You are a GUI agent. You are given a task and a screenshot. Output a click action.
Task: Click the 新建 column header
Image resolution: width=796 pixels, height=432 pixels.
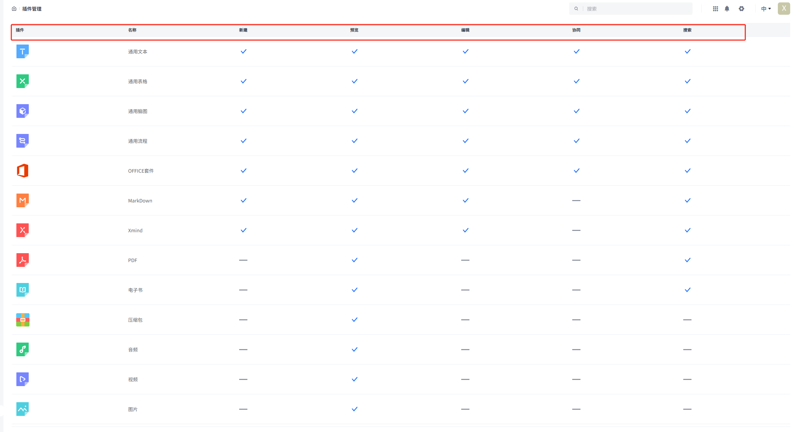coord(243,30)
